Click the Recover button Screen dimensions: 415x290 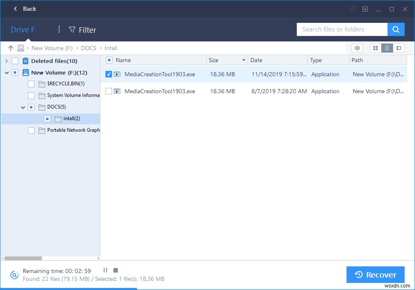coord(375,275)
